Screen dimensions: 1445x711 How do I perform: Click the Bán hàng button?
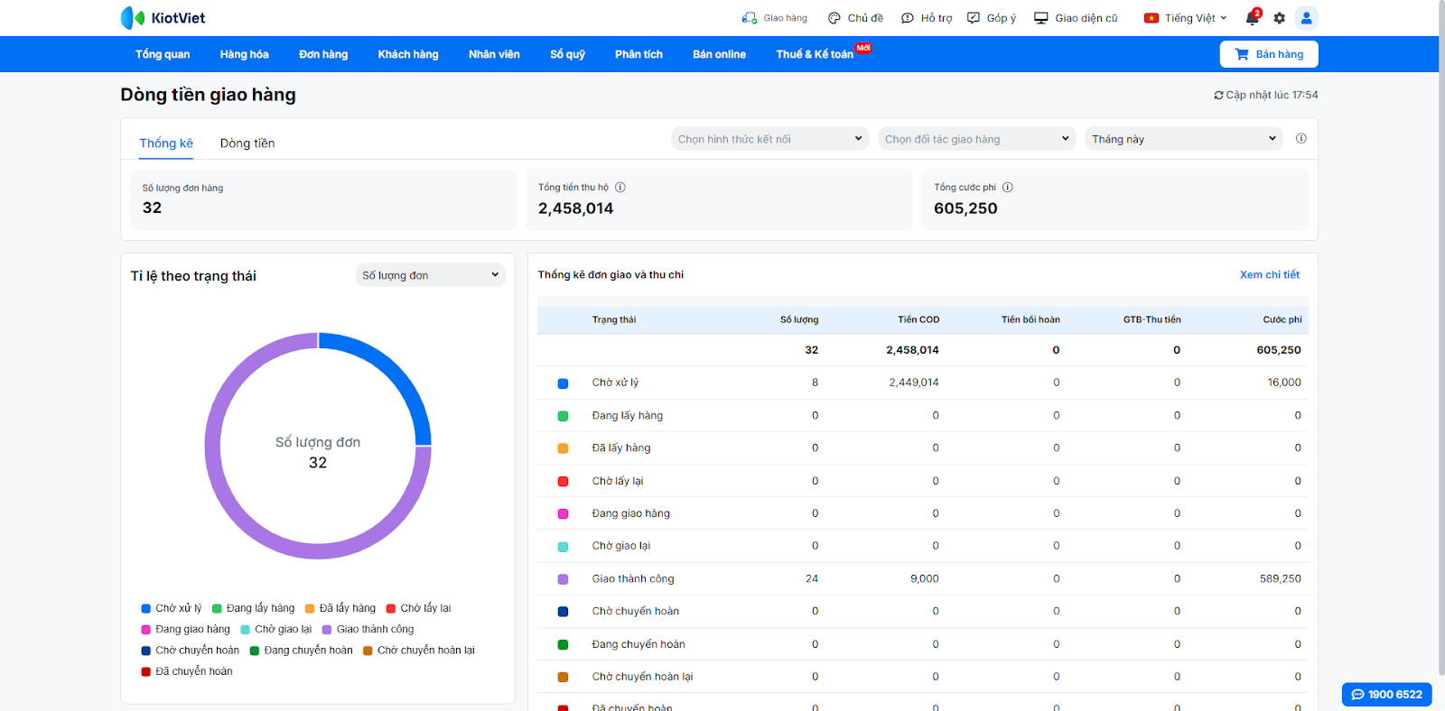1269,54
